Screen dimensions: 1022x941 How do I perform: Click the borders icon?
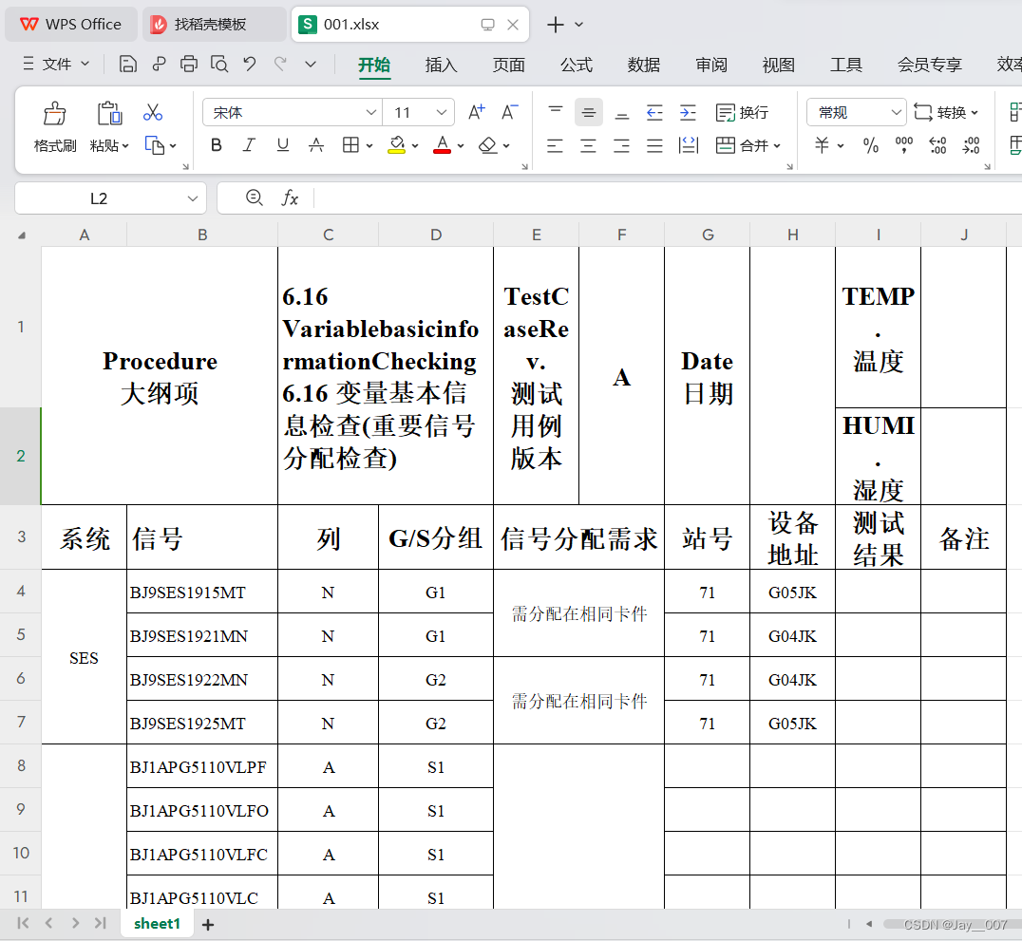coord(350,145)
